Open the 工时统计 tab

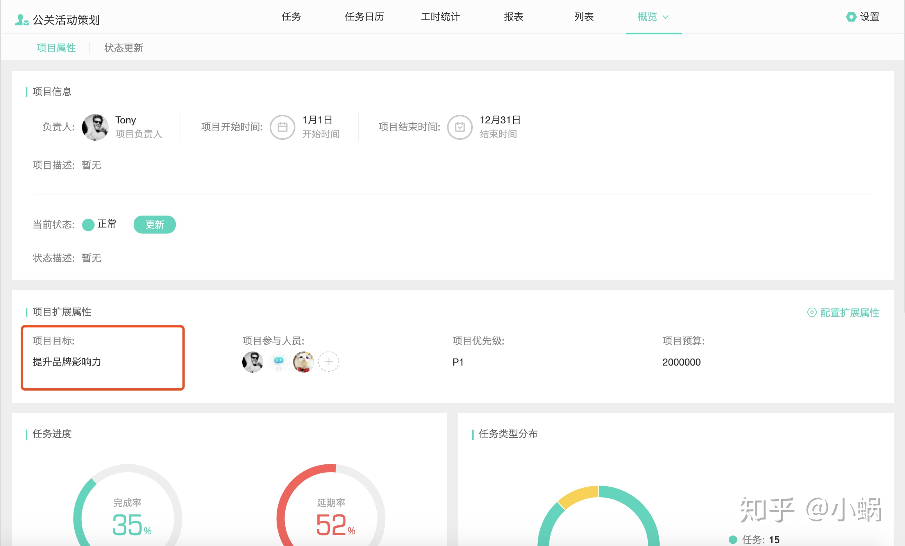point(440,17)
